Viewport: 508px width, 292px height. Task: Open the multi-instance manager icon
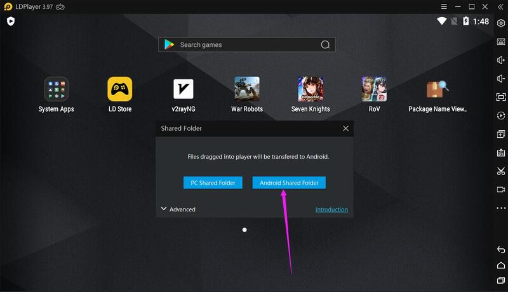500,134
